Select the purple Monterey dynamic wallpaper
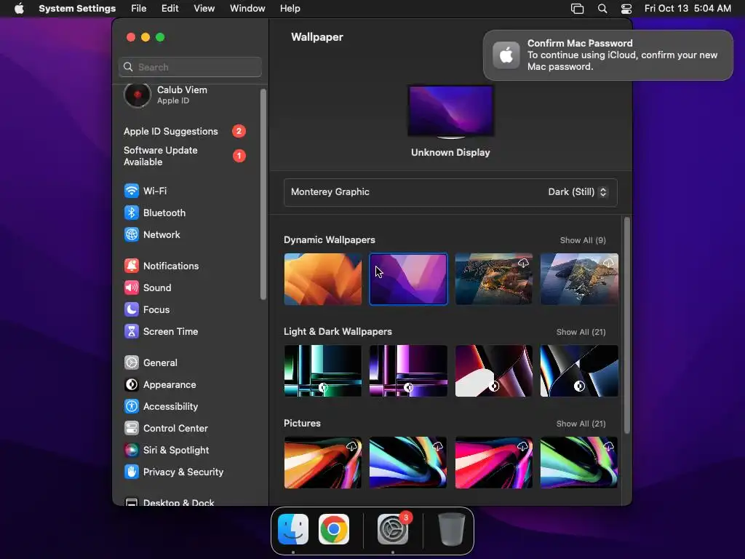 (x=408, y=279)
